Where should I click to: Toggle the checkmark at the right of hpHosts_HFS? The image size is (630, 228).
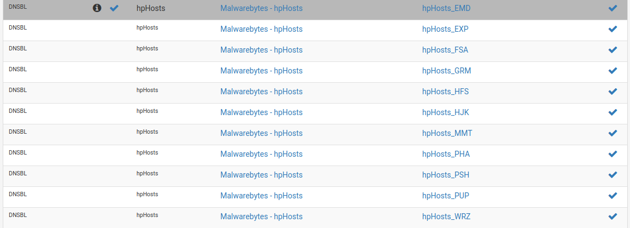(612, 92)
